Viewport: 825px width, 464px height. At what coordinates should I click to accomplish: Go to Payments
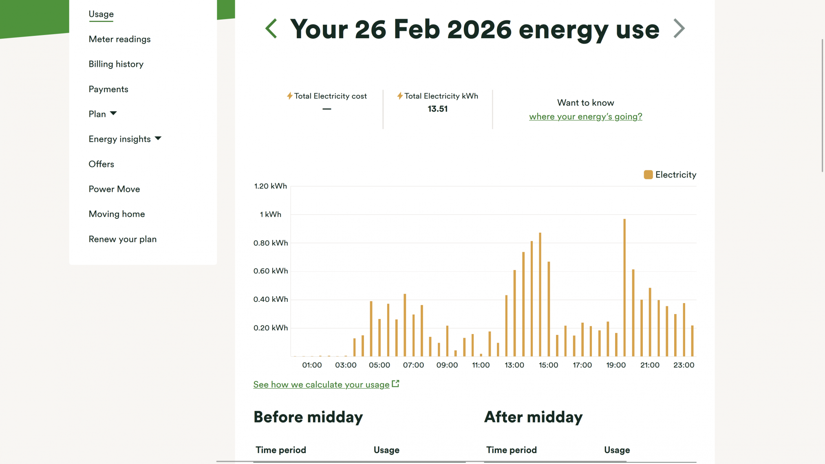click(x=108, y=89)
